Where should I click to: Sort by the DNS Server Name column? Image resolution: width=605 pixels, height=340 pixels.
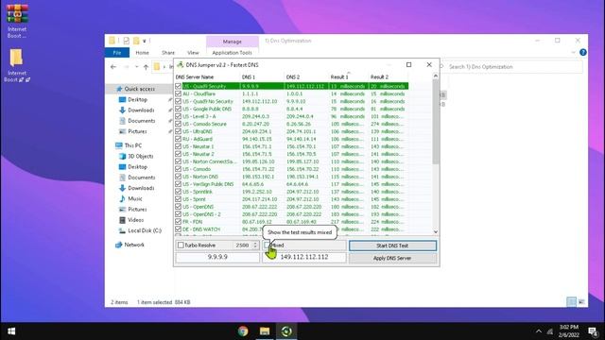click(x=207, y=77)
